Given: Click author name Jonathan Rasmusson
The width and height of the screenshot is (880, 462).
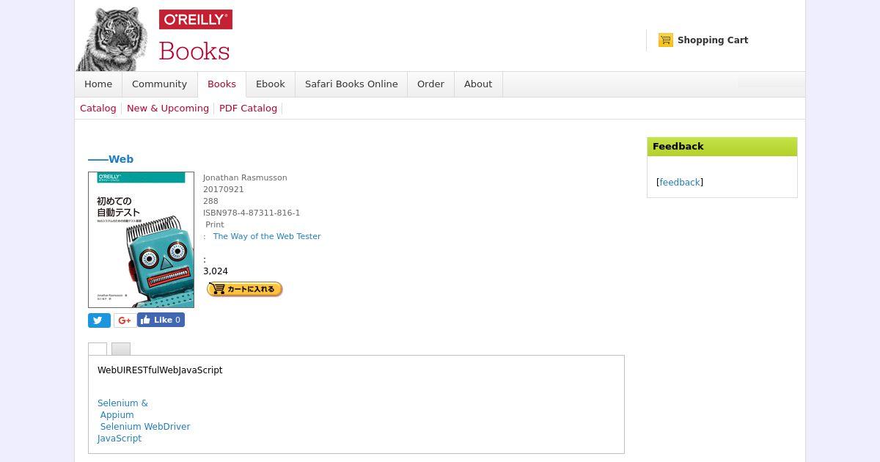Looking at the screenshot, I should [x=245, y=177].
